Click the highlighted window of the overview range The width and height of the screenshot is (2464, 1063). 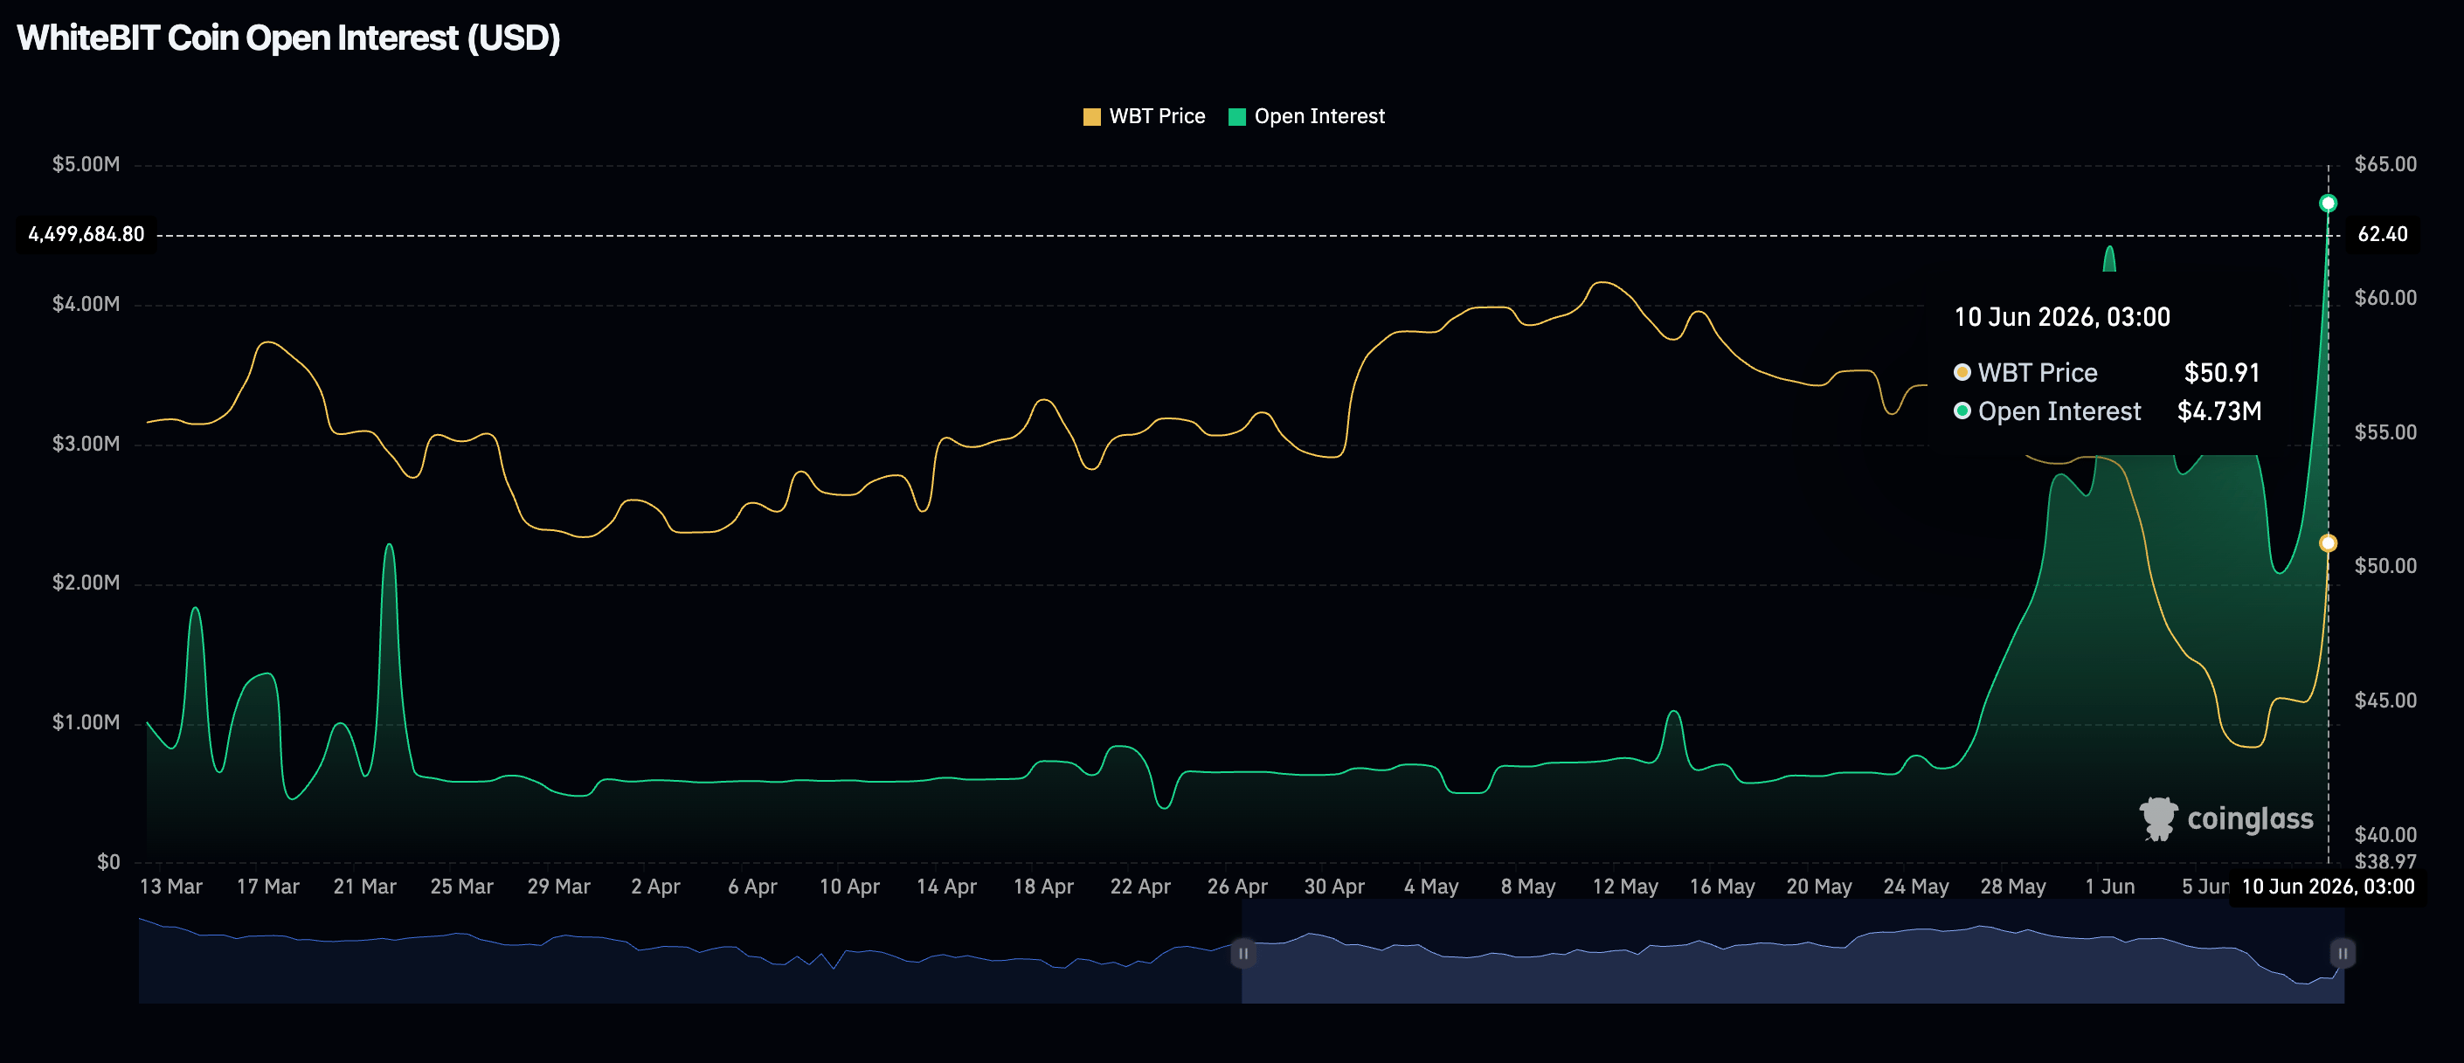(1793, 953)
